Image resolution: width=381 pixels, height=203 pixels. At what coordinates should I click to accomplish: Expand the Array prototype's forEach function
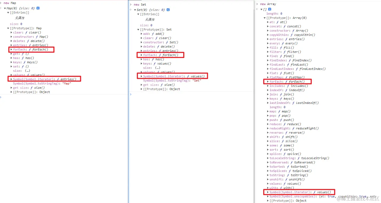(268, 82)
